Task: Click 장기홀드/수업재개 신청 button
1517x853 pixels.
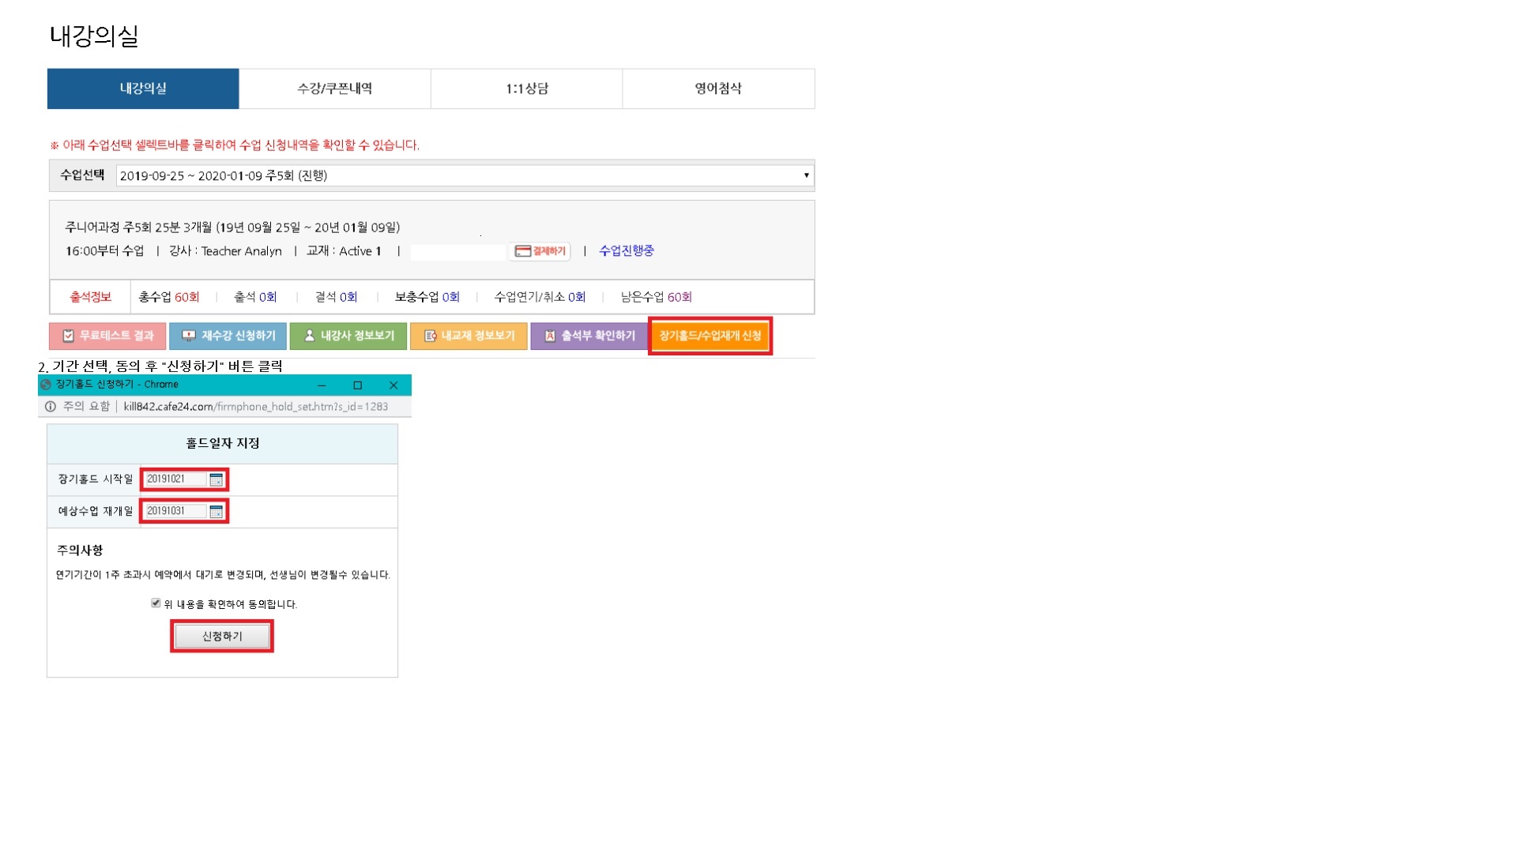Action: 710,336
